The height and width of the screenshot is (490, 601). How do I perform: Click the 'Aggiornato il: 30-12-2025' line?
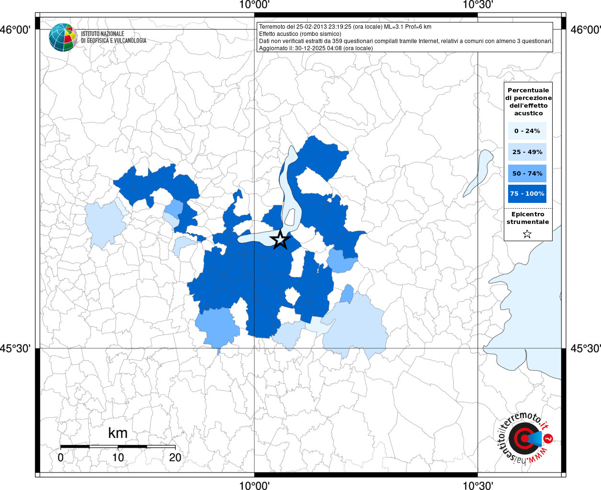coord(316,48)
